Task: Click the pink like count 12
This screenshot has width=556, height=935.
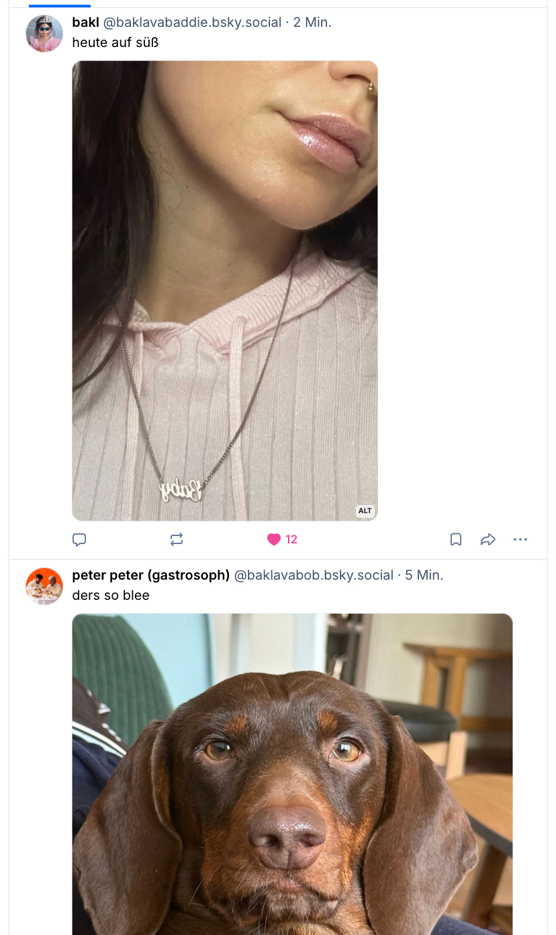Action: pos(291,539)
